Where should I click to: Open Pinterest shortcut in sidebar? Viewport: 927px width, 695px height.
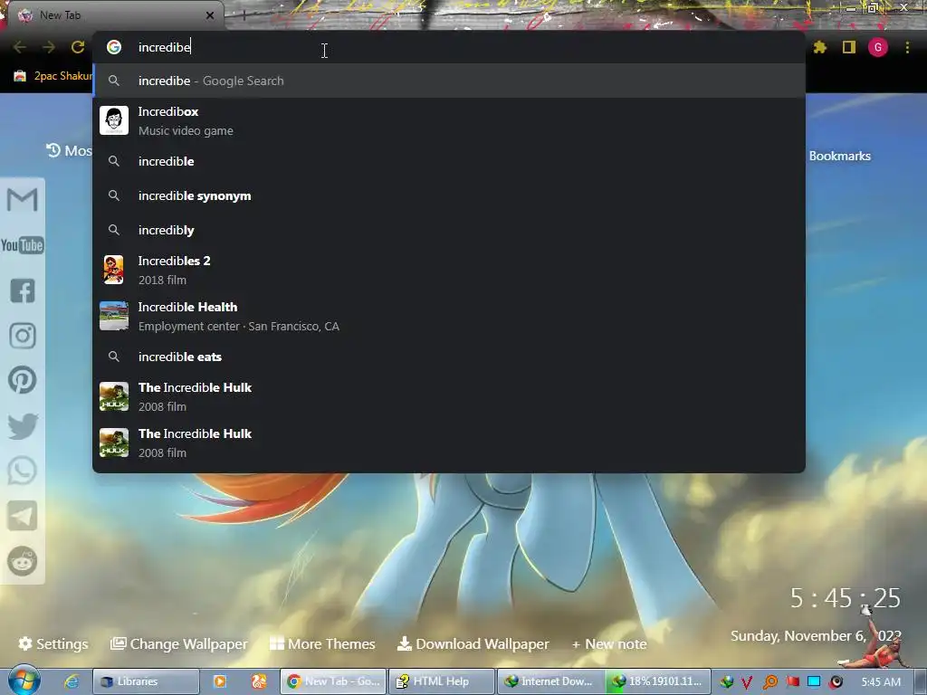click(x=23, y=380)
